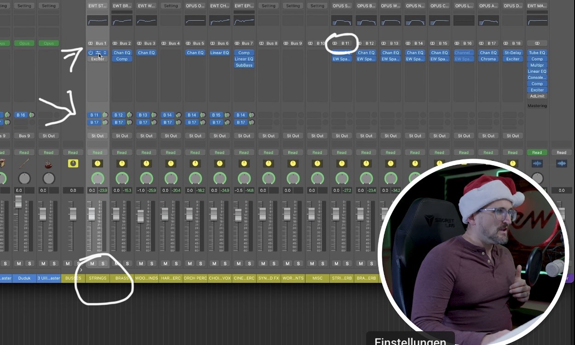575x345 pixels.
Task: Open plugin chooser arrows on STRINGS first insert
Action: coord(105,53)
